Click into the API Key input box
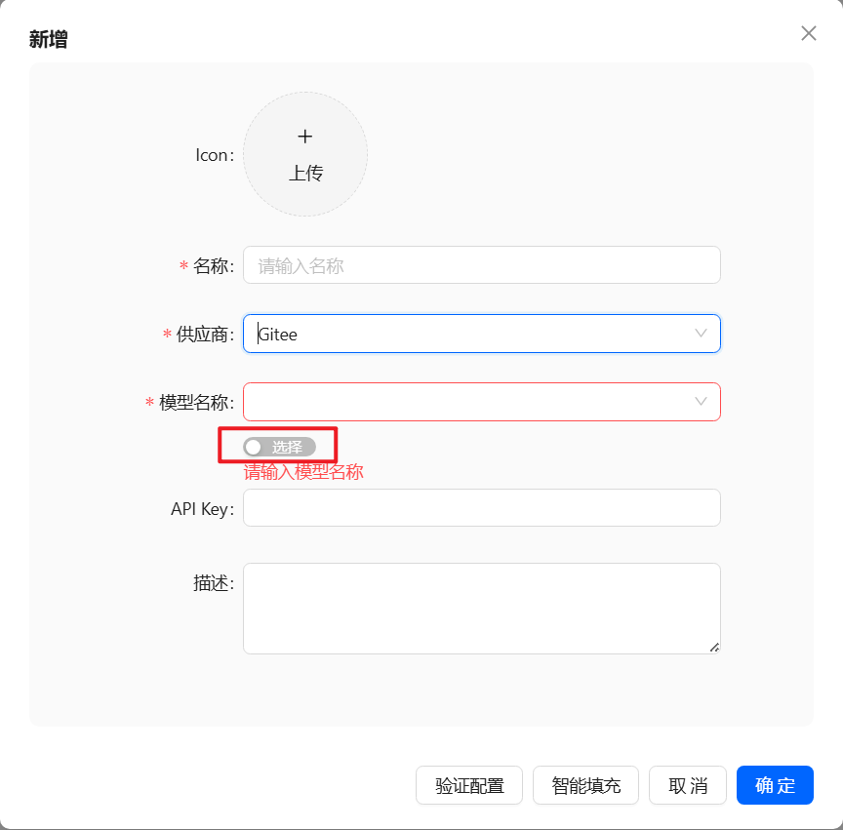843x830 pixels. 481,508
